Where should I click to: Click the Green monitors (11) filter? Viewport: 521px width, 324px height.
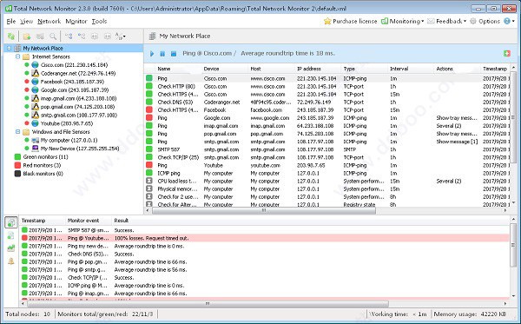41,157
